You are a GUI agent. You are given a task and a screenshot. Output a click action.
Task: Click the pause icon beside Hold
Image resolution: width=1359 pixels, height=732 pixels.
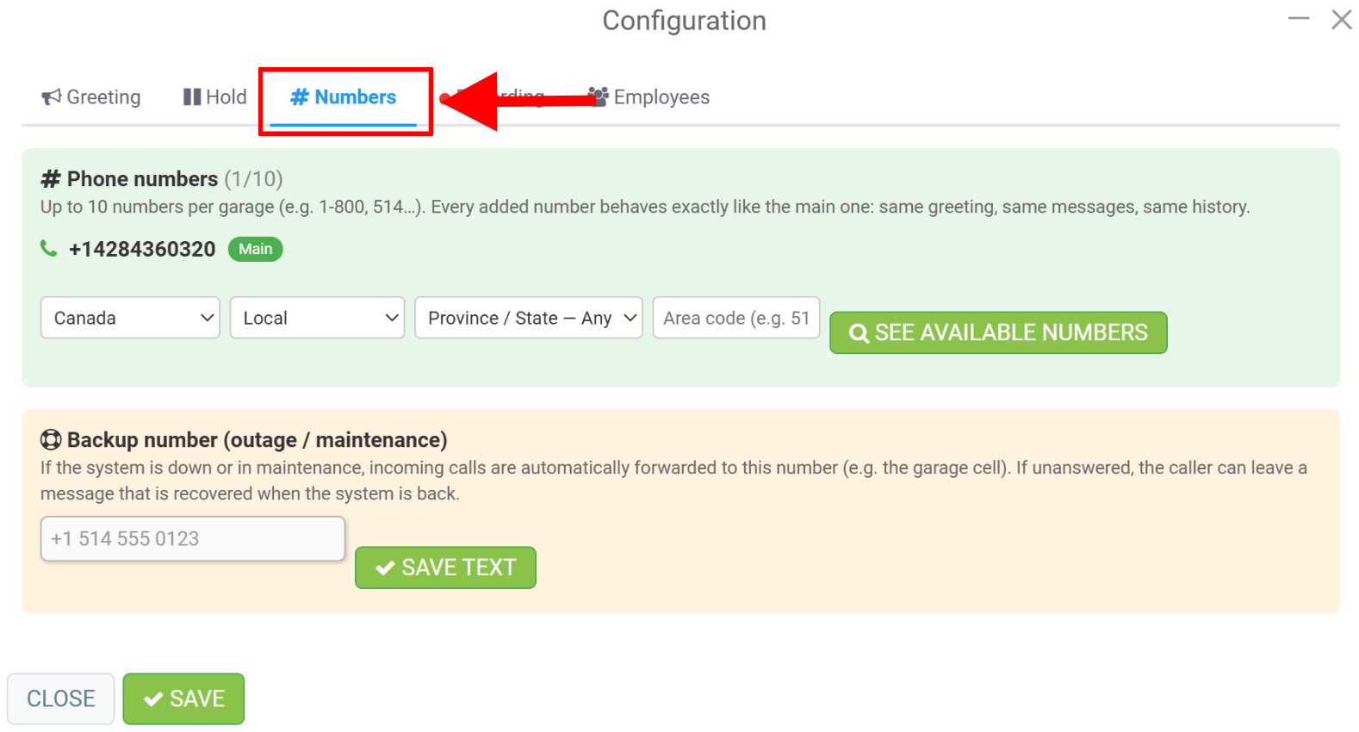[x=191, y=97]
